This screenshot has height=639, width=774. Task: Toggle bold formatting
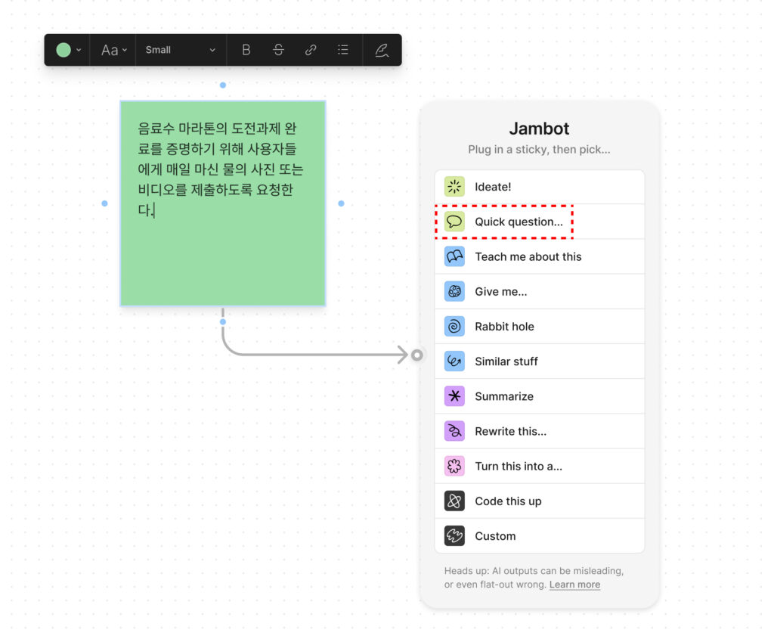click(246, 50)
